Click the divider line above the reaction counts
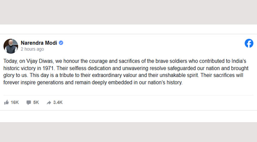 point(128,95)
